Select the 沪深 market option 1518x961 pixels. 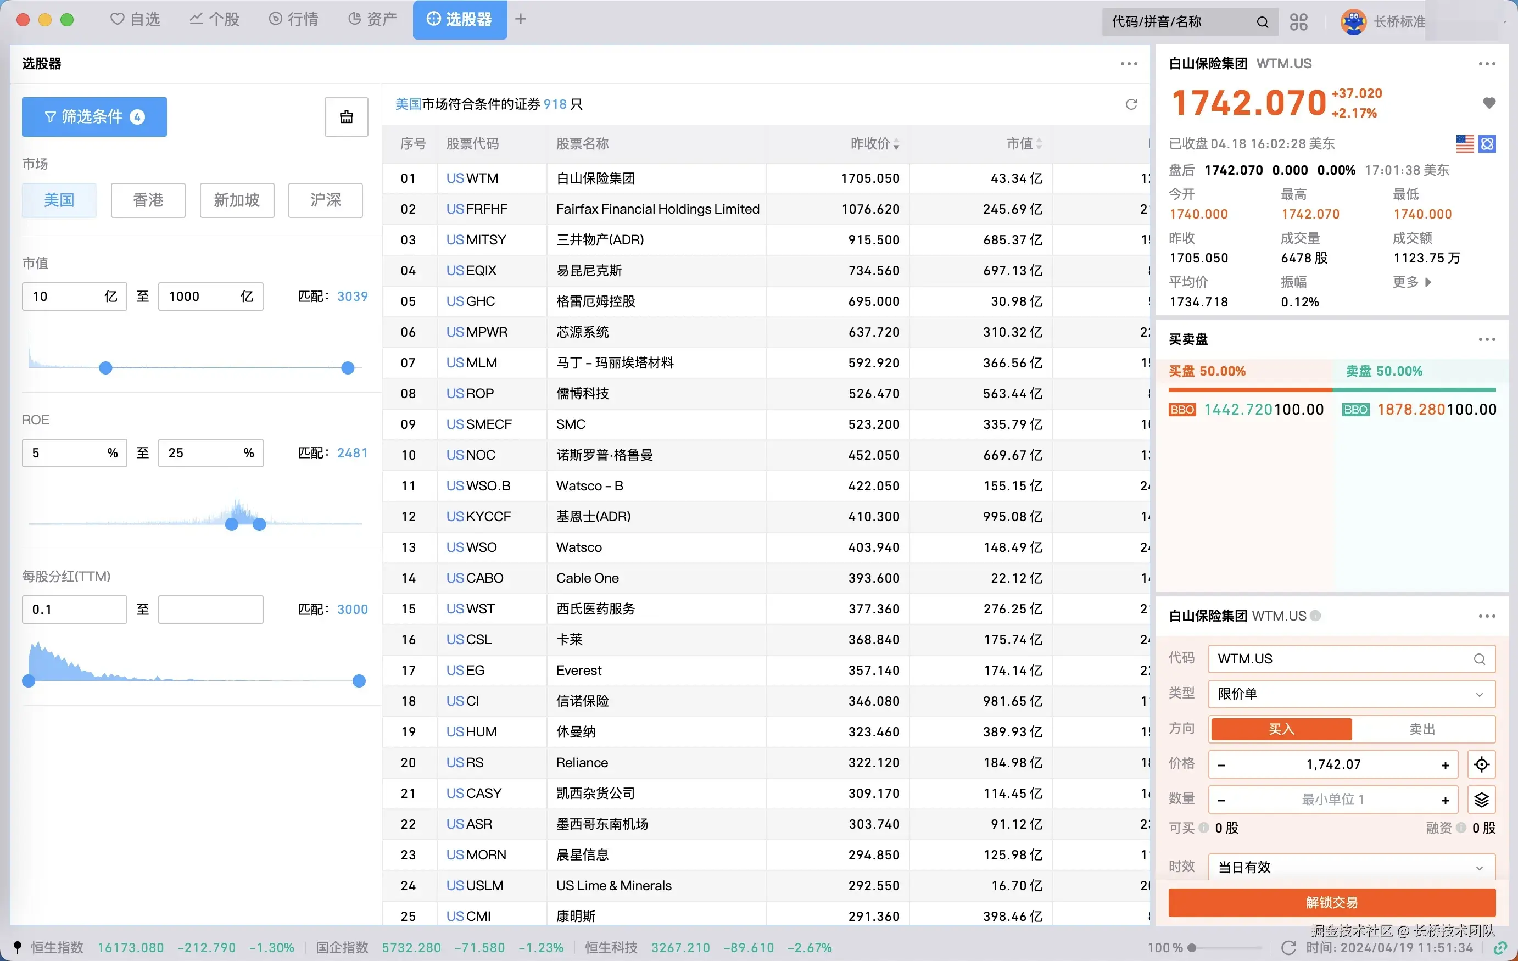tap(325, 200)
